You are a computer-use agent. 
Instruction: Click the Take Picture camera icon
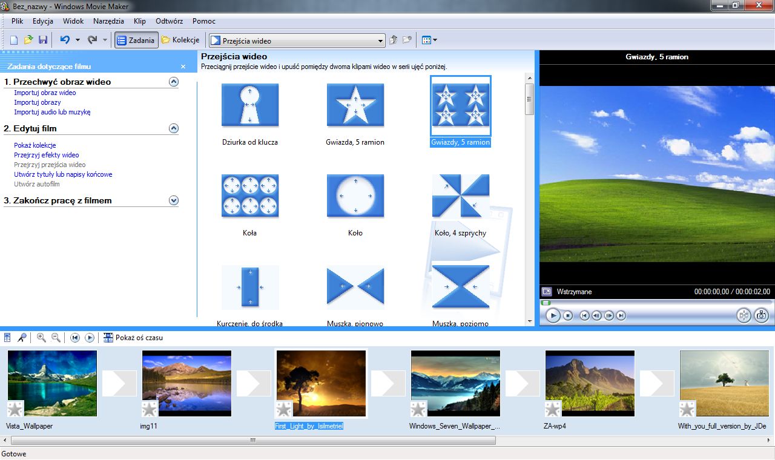pos(762,315)
